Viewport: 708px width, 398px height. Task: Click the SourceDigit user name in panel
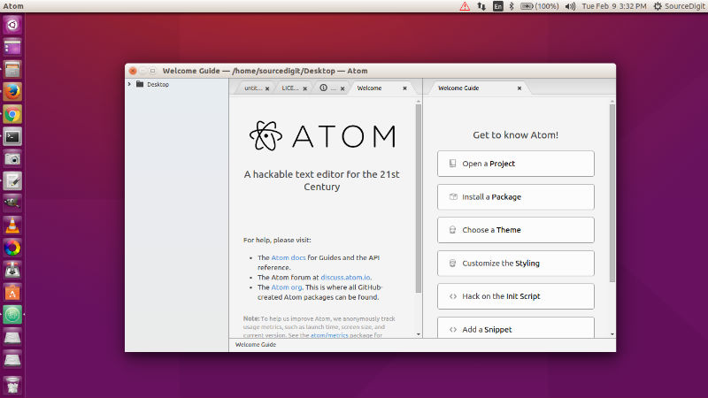pos(684,6)
